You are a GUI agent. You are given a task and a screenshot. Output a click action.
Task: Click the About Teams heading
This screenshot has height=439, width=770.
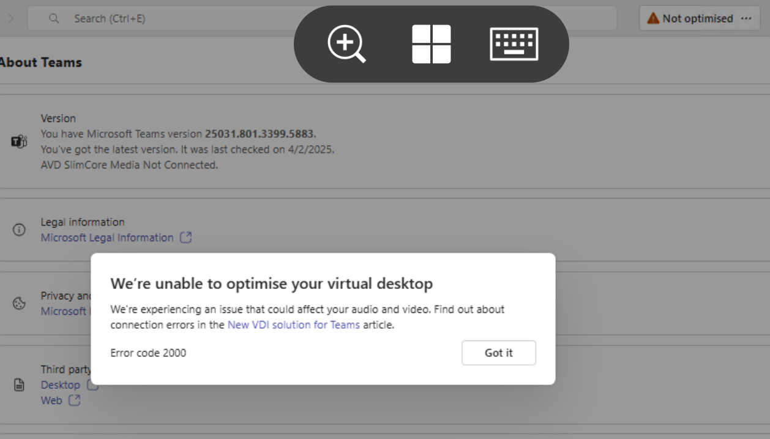(x=40, y=62)
